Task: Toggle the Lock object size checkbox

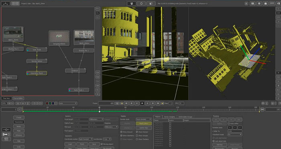Action: (214, 141)
